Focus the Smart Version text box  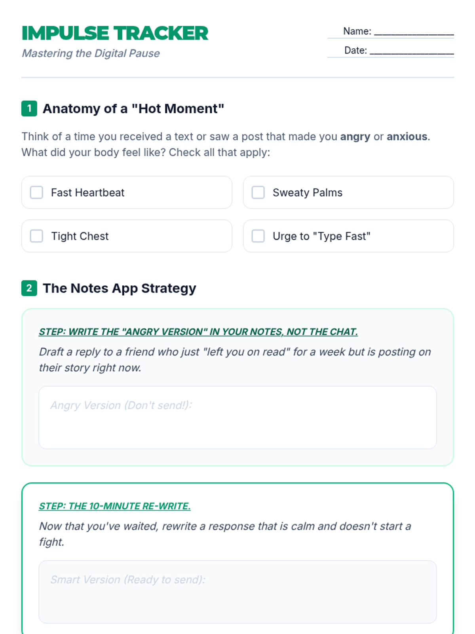tap(237, 592)
